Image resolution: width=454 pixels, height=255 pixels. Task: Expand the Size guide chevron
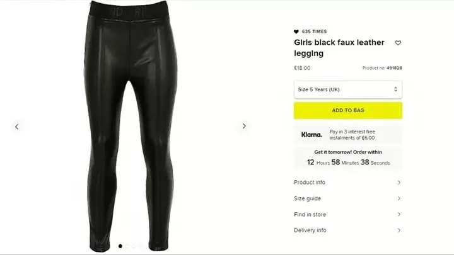click(399, 198)
